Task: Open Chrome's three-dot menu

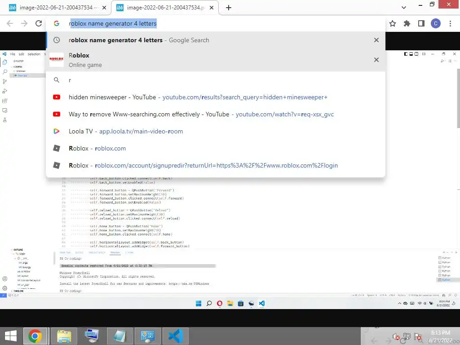Action: [x=450, y=23]
